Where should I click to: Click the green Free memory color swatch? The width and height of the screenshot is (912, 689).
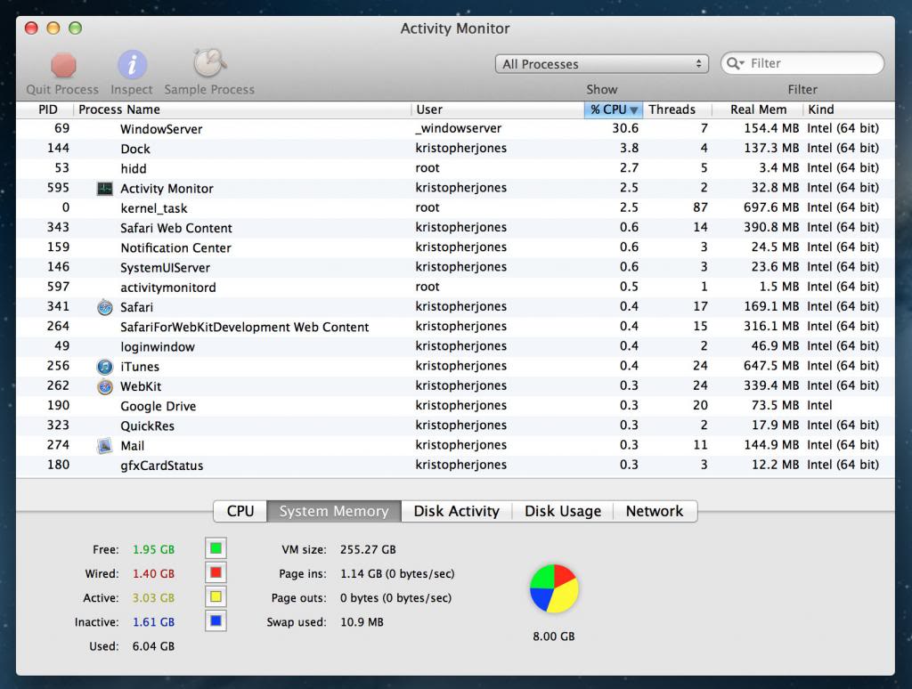tap(216, 548)
